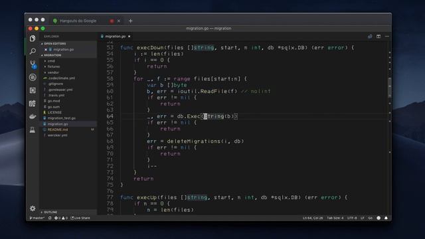Click the i-- statement on line 72
Viewport: 425px width, 239px height.
[x=152, y=167]
